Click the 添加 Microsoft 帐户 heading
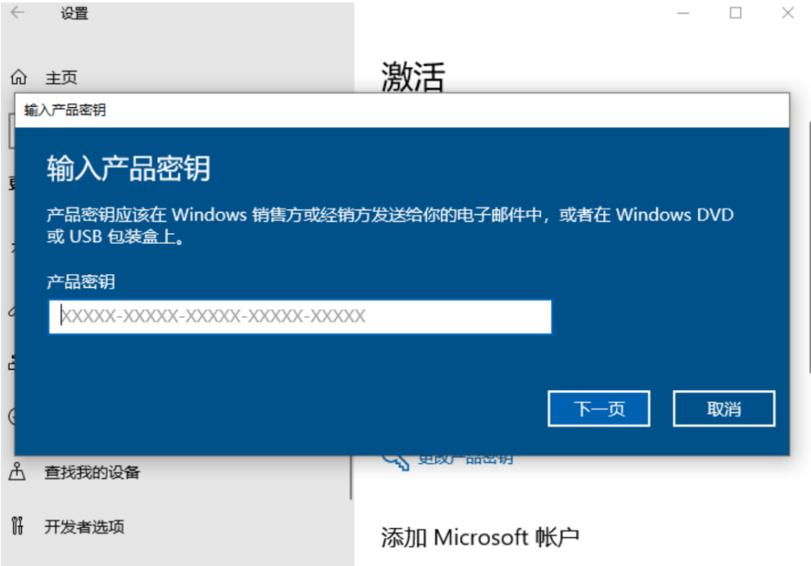The image size is (811, 566). pos(480,537)
